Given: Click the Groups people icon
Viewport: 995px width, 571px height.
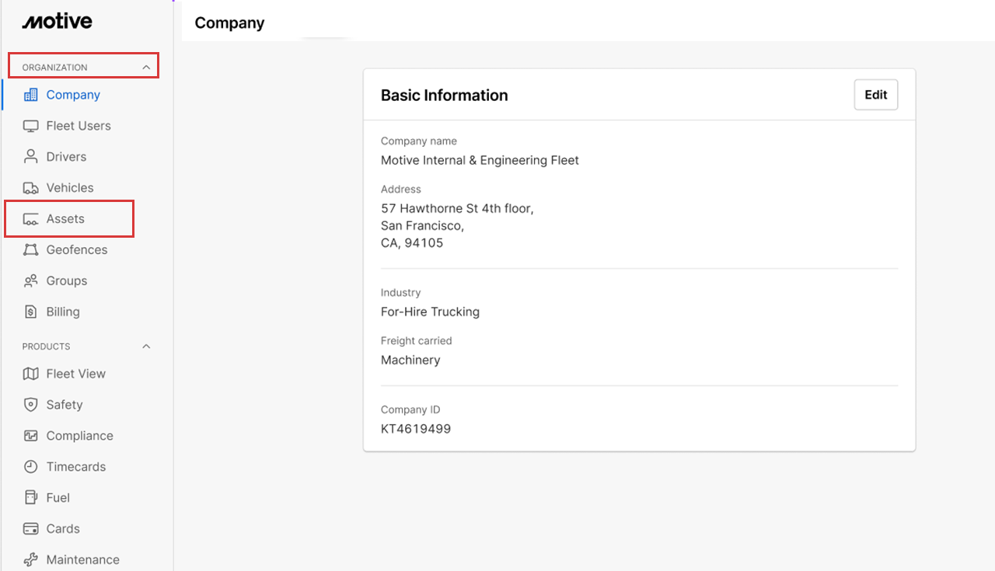Looking at the screenshot, I should coord(30,281).
